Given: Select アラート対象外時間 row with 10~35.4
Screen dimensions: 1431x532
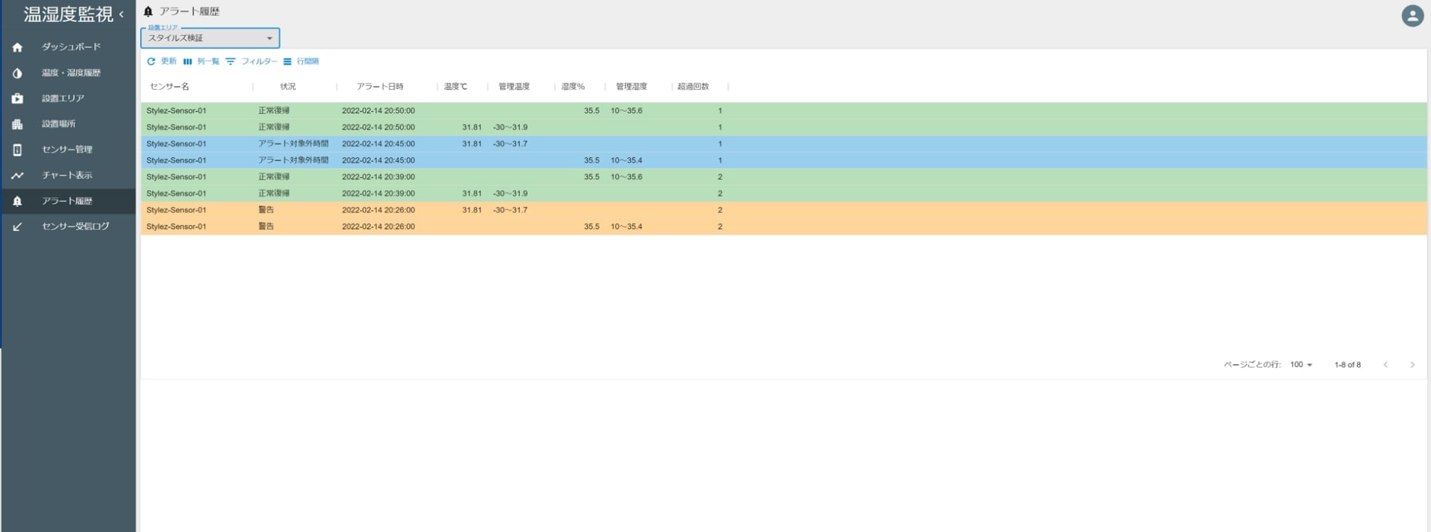Looking at the screenshot, I should pos(783,160).
